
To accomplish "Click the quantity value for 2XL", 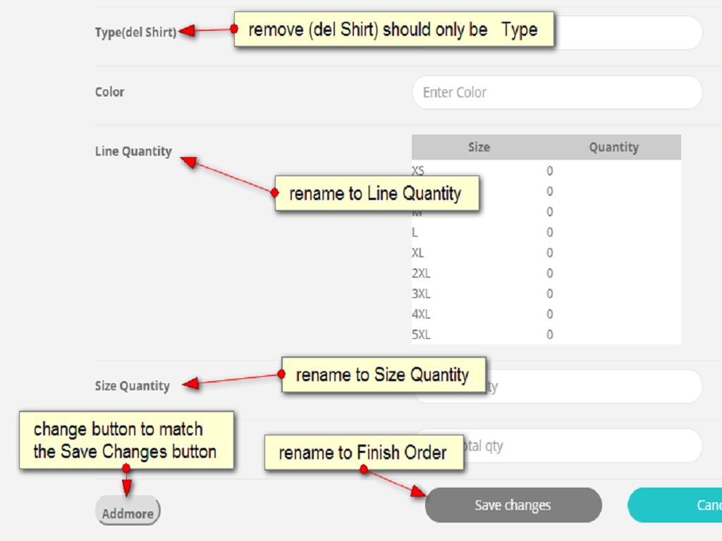I will tap(549, 273).
